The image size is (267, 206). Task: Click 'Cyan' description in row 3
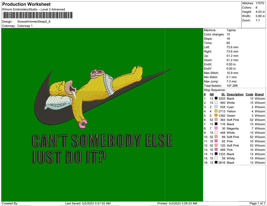[x=230, y=107]
